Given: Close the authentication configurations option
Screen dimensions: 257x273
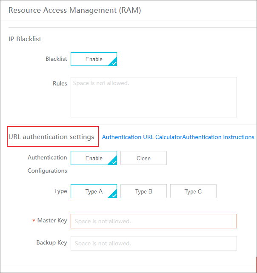Looking at the screenshot, I should pyautogui.click(x=143, y=158).
